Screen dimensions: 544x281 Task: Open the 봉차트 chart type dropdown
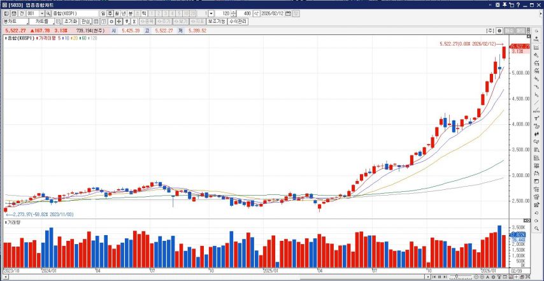coord(15,21)
